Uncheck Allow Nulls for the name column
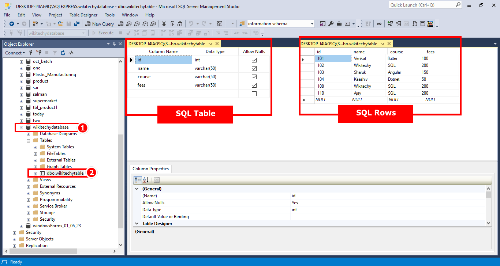 tap(254, 68)
